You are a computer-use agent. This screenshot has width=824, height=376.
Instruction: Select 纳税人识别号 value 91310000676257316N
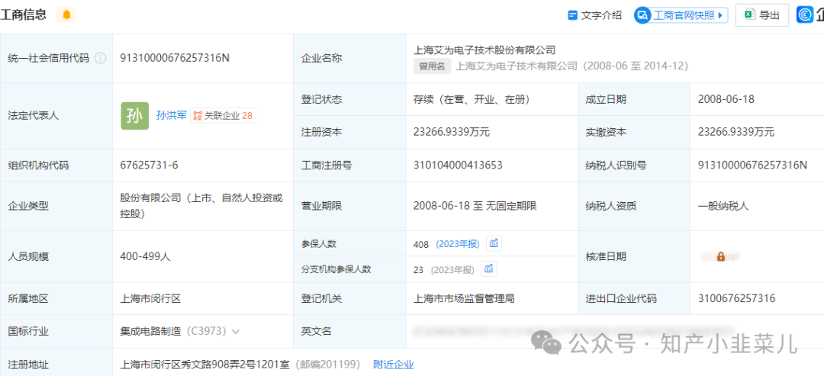click(752, 166)
